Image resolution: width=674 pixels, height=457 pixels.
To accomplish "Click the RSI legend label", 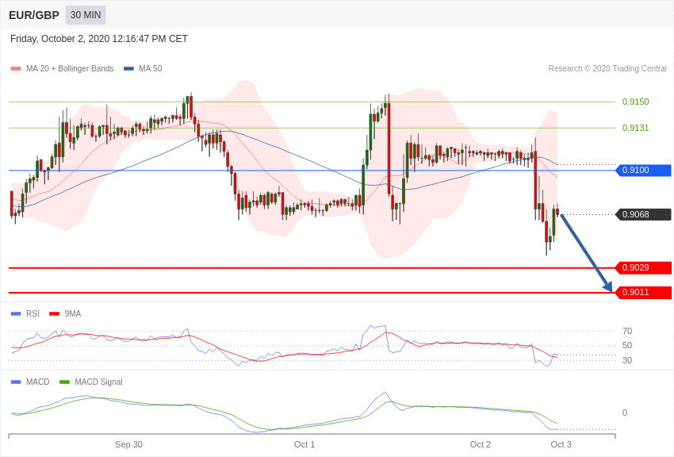I will pos(33,314).
